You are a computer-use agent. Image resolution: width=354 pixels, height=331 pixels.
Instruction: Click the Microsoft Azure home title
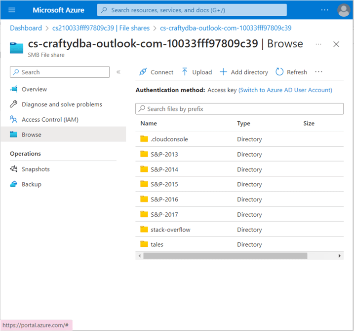coord(58,10)
